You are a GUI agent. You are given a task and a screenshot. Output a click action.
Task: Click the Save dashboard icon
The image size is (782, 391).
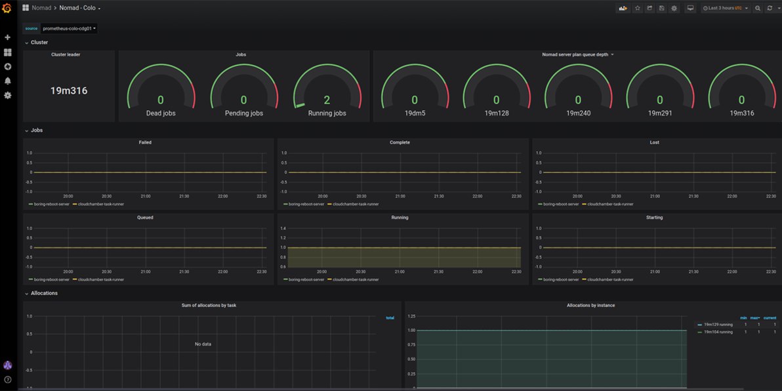pyautogui.click(x=662, y=8)
